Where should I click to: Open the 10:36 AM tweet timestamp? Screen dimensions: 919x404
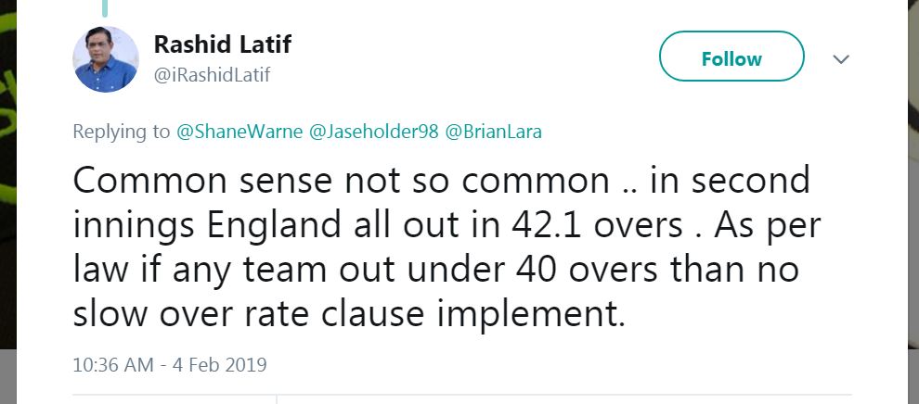tap(112, 364)
